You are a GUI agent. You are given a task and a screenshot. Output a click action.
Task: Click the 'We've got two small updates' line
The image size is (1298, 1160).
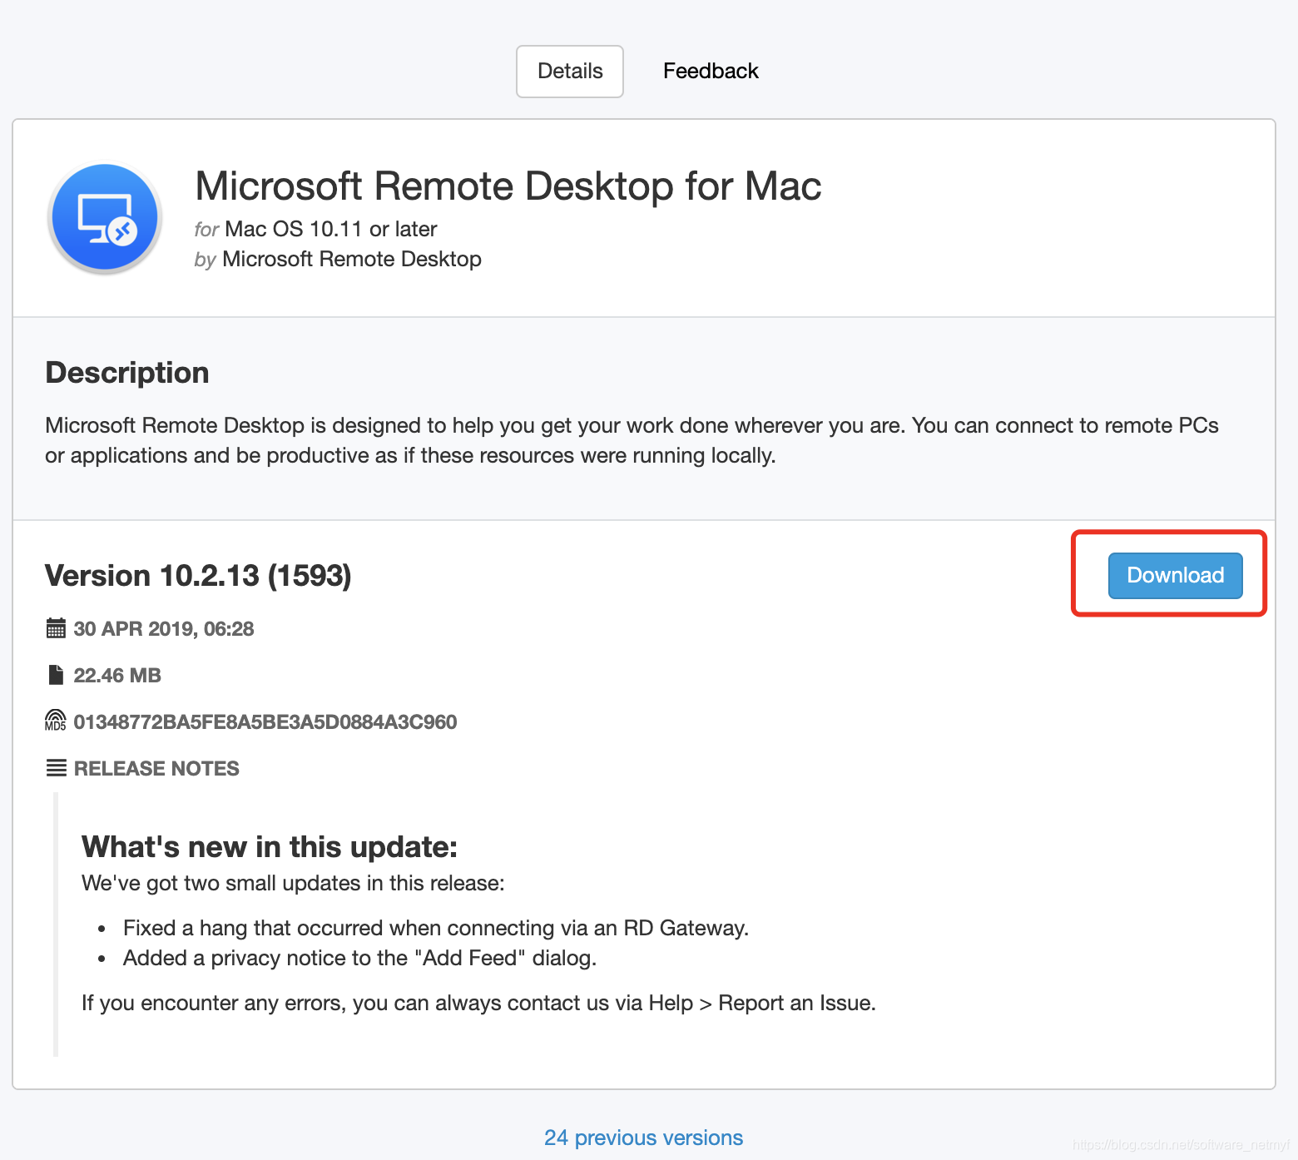[293, 884]
